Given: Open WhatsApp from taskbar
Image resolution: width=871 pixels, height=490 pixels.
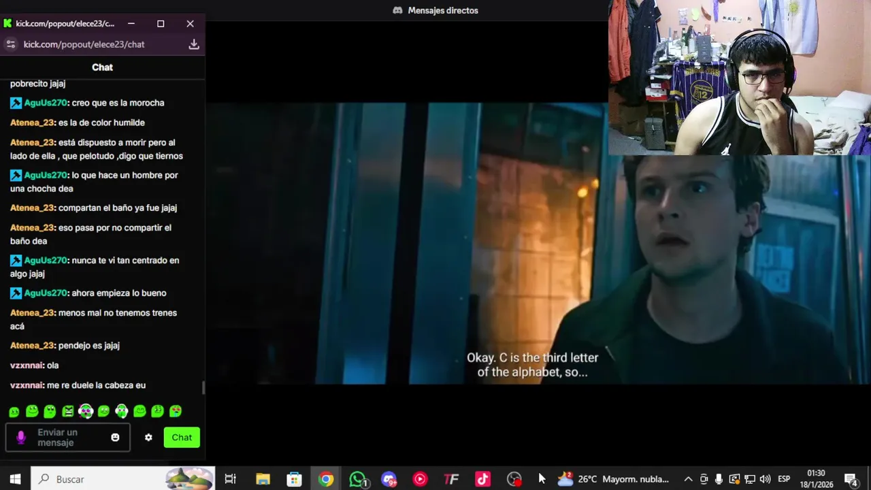Looking at the screenshot, I should coord(358,479).
